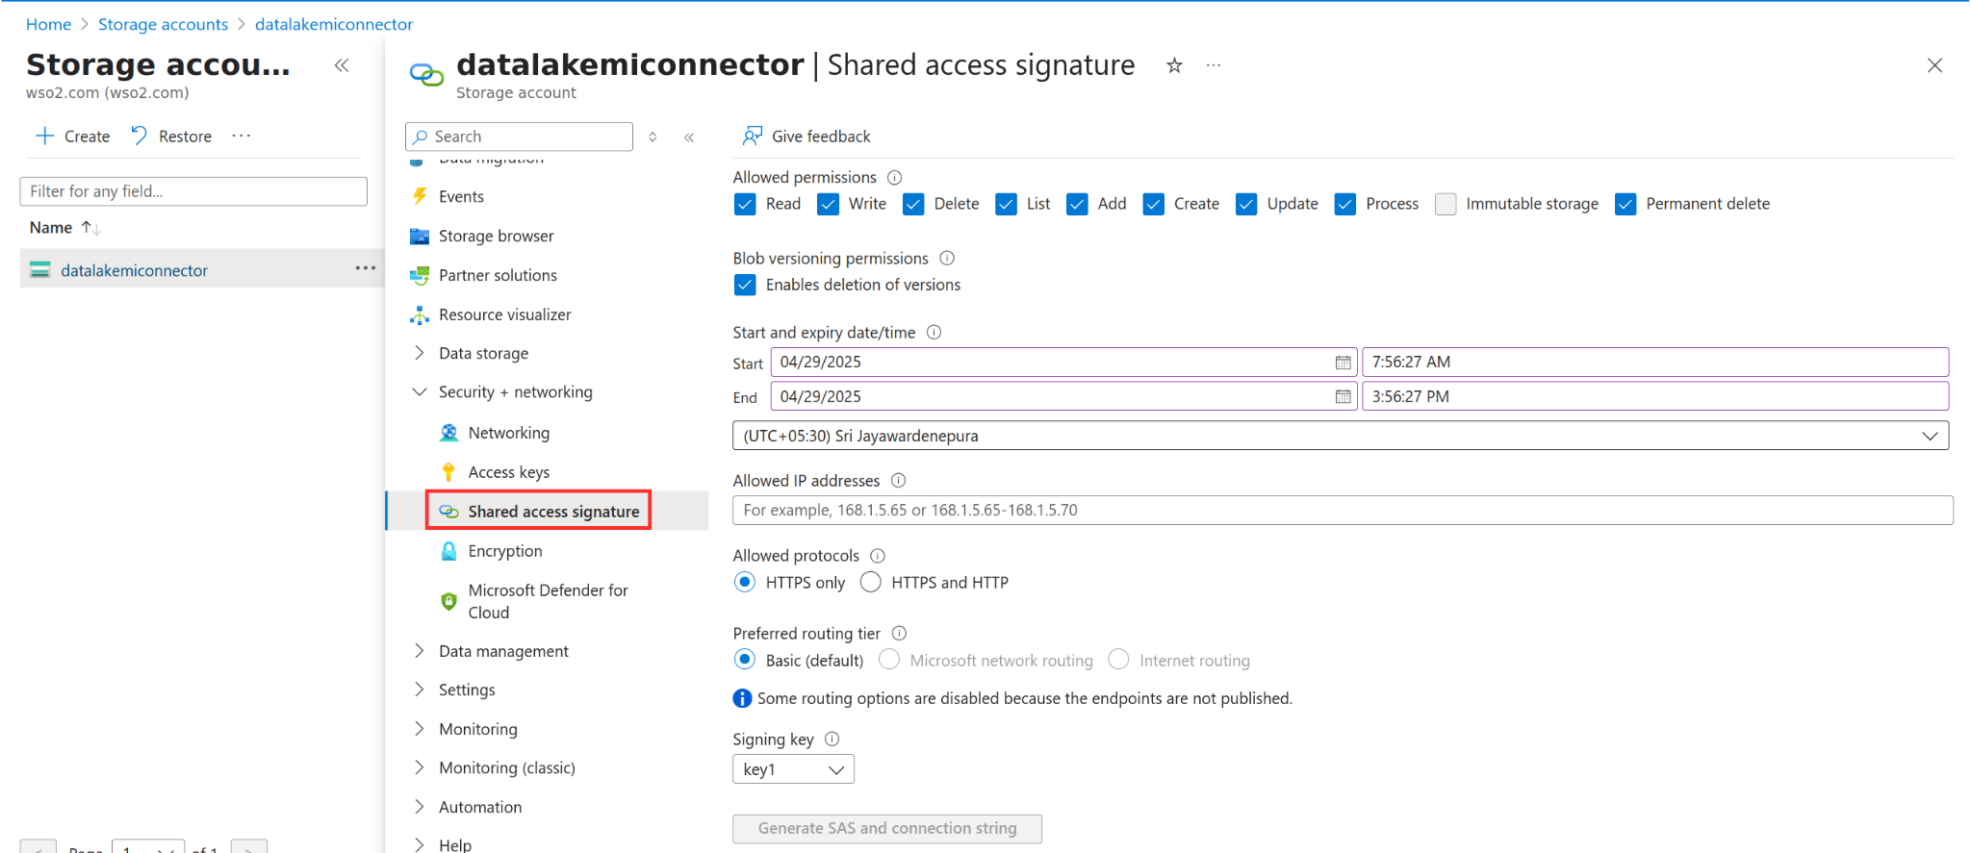This screenshot has width=1971, height=853.
Task: Click the Resource visualizer icon
Action: point(420,314)
